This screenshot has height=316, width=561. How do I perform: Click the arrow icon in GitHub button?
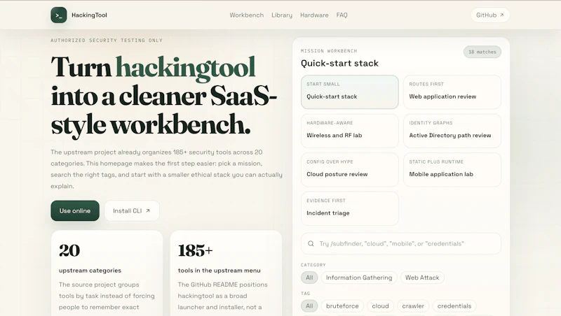pos(501,15)
